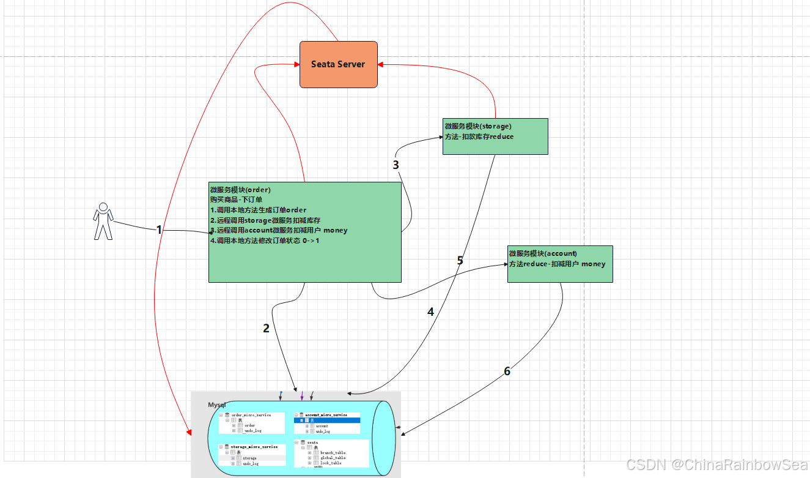
Task: Select the global_table label
Action: pos(333,458)
